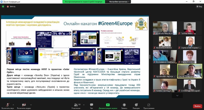Select Mykhailo Maslikov video tile
Screen dimensions: 204x110
pos(165,28)
